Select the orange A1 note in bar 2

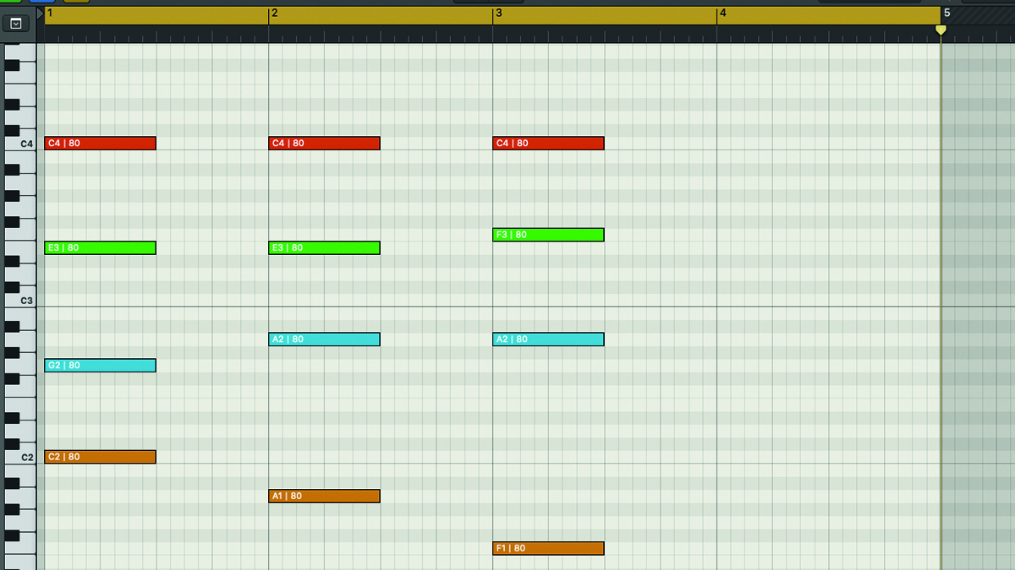coord(324,497)
